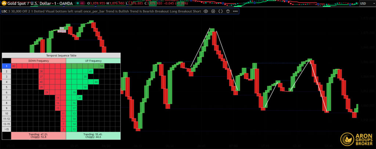Click the green cell showing 44

click(96, 82)
